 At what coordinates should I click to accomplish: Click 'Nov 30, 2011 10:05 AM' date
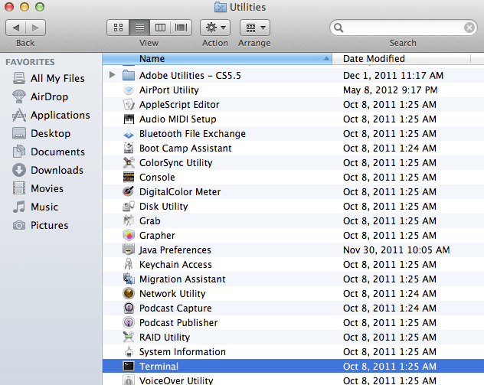click(x=397, y=250)
